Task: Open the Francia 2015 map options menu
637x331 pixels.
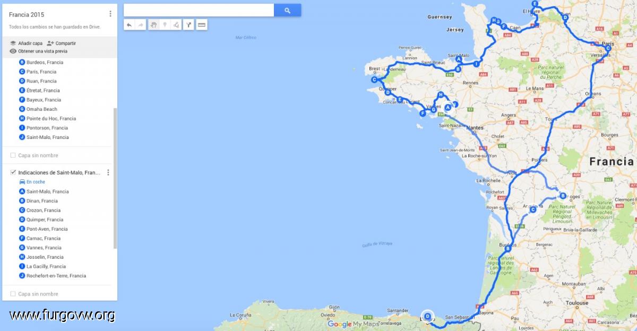Action: (110, 14)
